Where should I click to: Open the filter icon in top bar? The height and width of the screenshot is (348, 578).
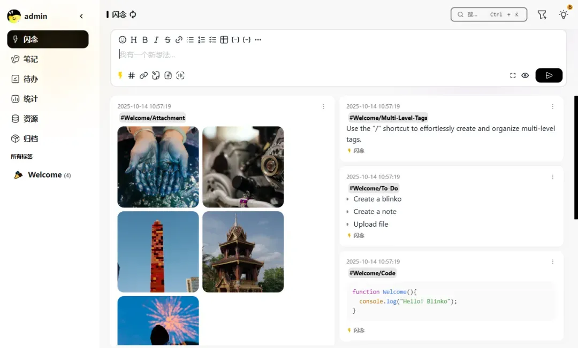(542, 15)
